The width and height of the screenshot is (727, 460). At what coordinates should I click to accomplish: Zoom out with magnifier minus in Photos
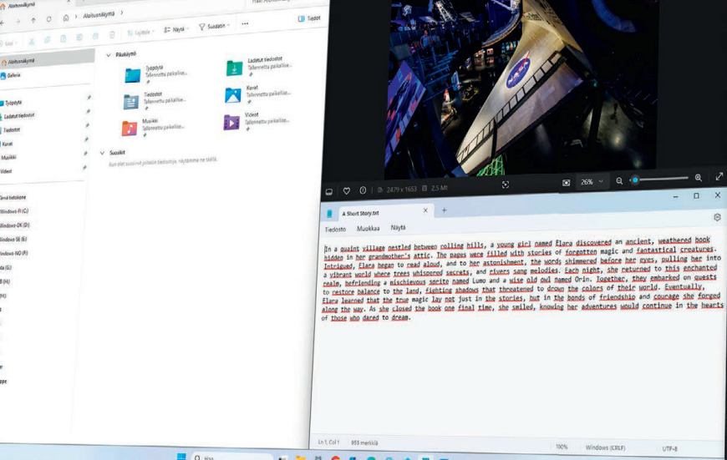click(x=619, y=180)
